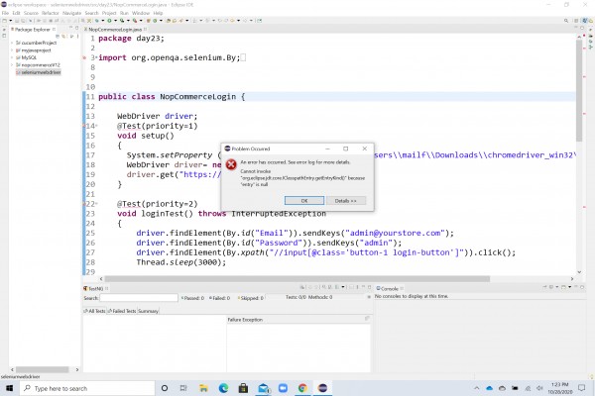
Task: Click the editor horizontal scrollbar
Action: tap(297, 279)
